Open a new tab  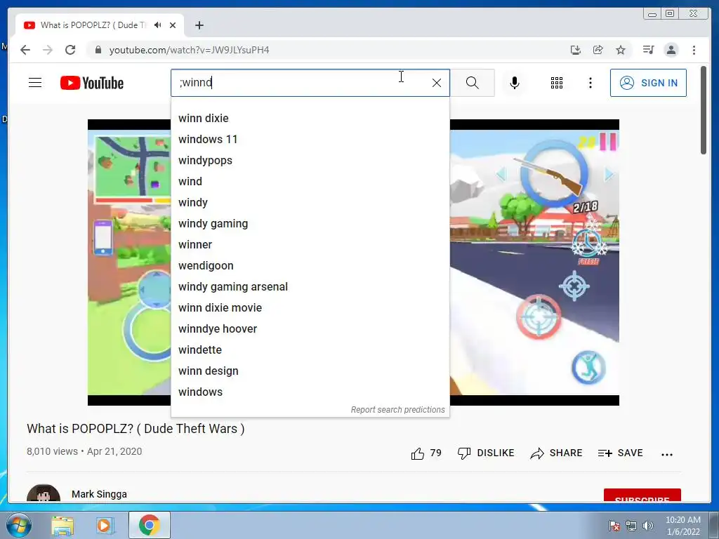[199, 25]
